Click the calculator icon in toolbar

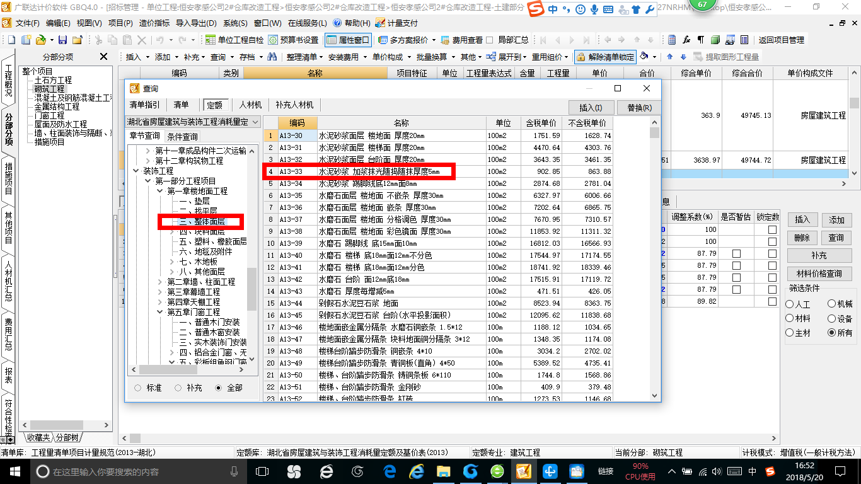pos(673,40)
